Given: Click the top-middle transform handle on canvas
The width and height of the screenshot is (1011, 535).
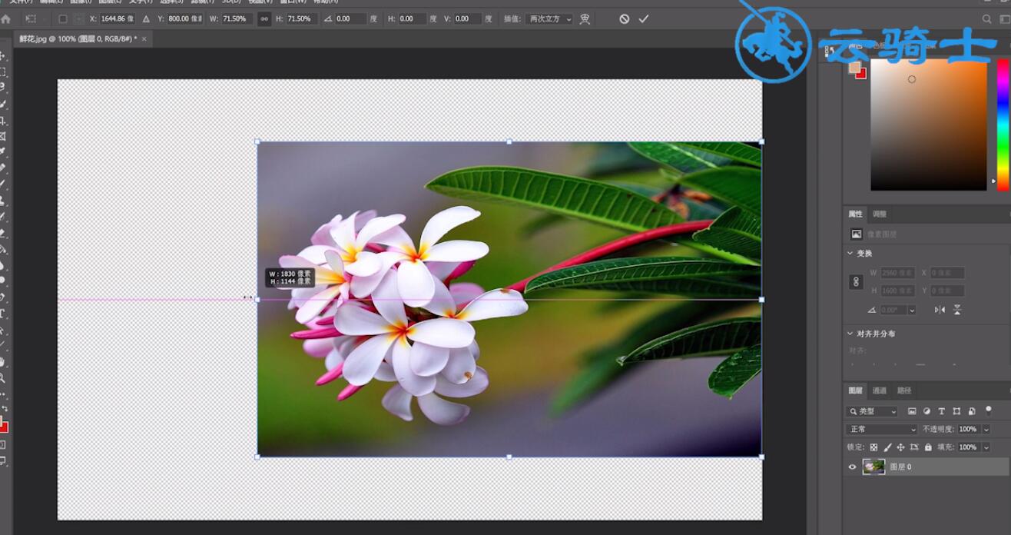Looking at the screenshot, I should [509, 141].
